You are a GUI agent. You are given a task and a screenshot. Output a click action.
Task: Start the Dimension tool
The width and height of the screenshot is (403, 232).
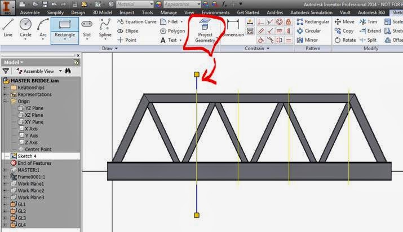click(x=233, y=28)
